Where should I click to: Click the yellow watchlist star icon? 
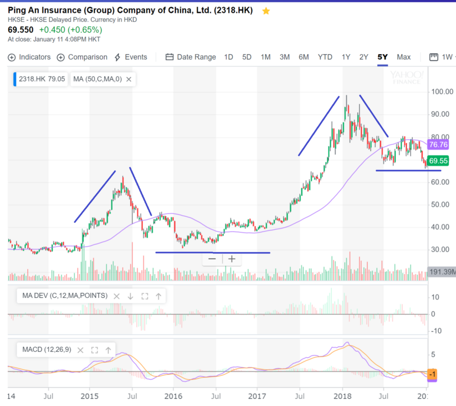click(x=266, y=11)
